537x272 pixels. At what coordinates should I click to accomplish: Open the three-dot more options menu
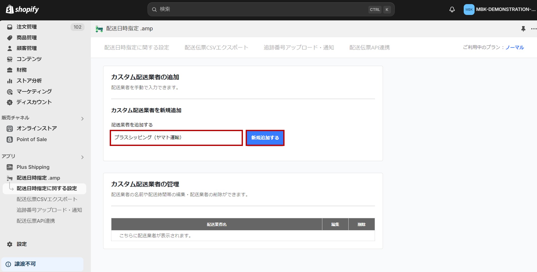click(533, 29)
